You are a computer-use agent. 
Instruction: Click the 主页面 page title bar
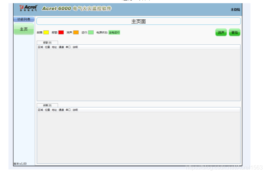click(138, 21)
